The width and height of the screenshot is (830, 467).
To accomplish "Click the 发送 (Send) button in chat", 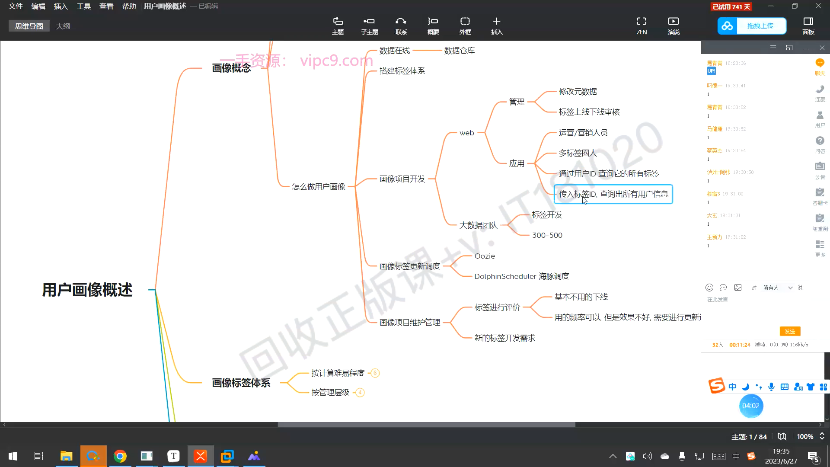I will (x=790, y=331).
